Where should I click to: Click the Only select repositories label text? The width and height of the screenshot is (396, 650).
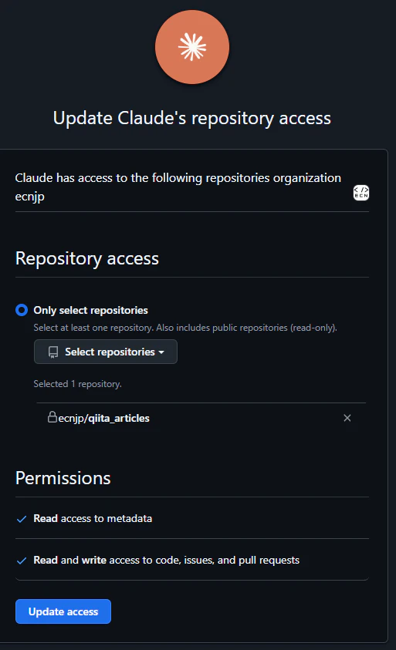pyautogui.click(x=90, y=310)
